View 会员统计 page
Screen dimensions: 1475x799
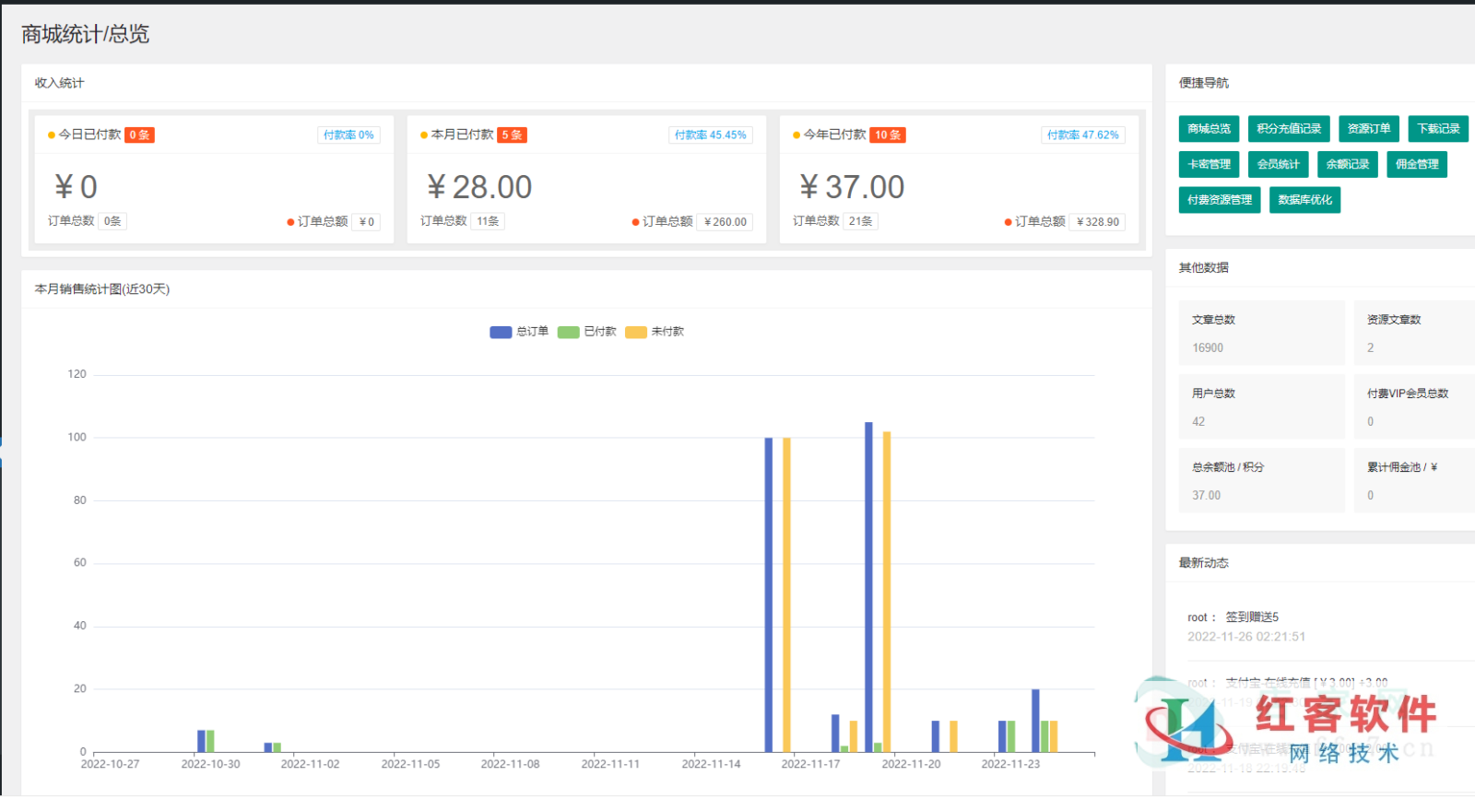point(1278,164)
